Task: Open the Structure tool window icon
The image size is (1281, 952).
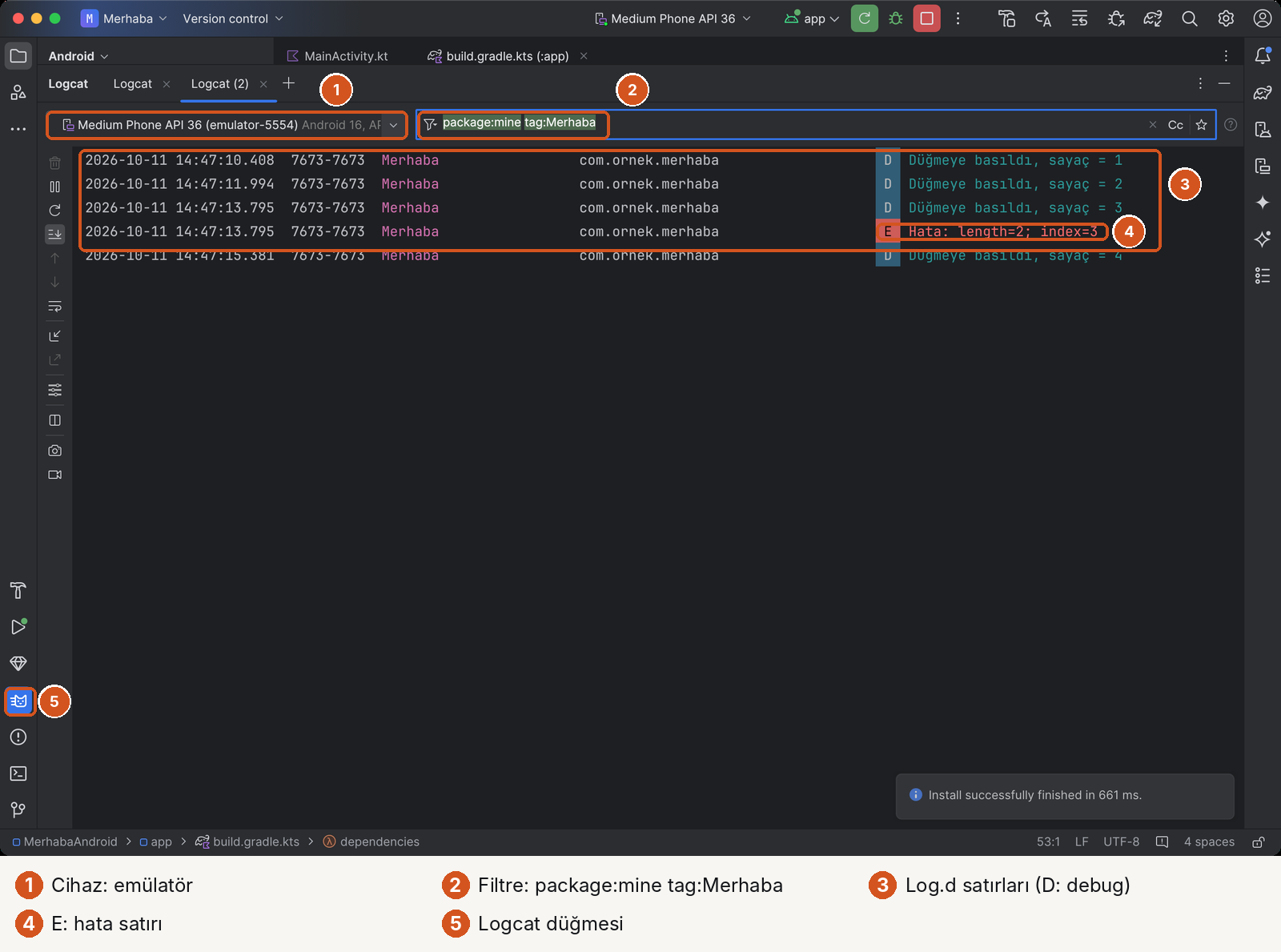Action: click(18, 93)
